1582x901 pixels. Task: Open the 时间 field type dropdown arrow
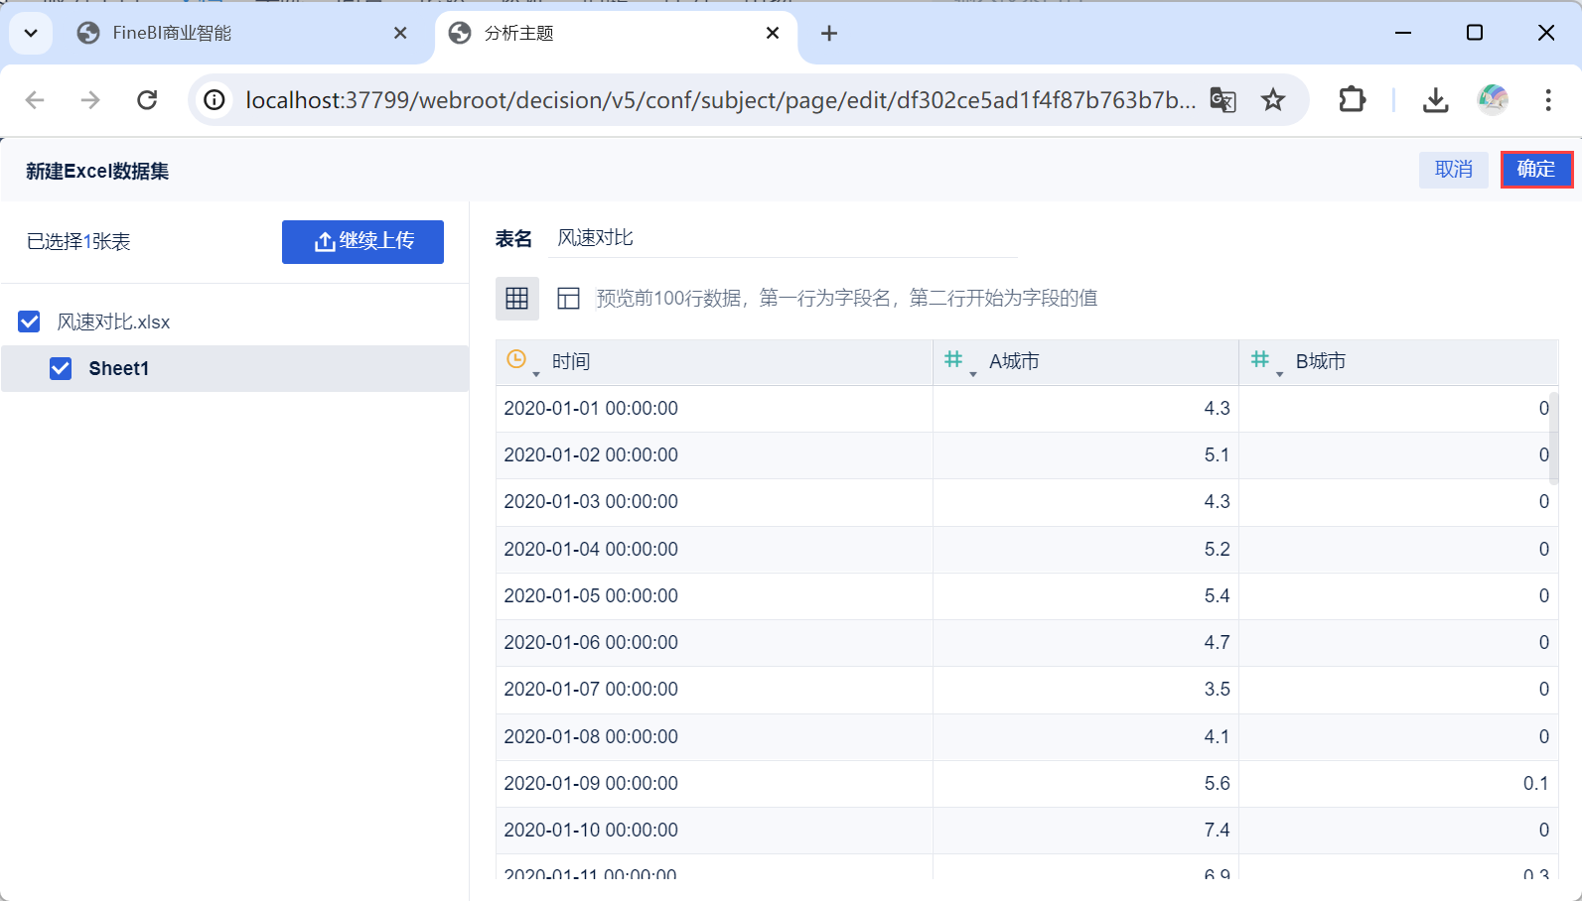(x=536, y=374)
